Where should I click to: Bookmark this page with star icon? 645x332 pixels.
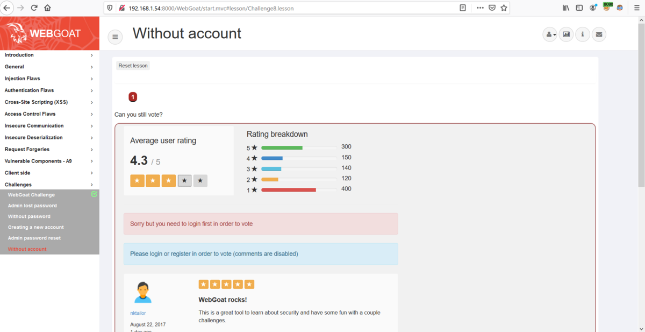pos(504,8)
